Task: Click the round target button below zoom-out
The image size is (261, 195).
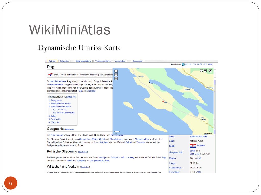Action: 116,78
